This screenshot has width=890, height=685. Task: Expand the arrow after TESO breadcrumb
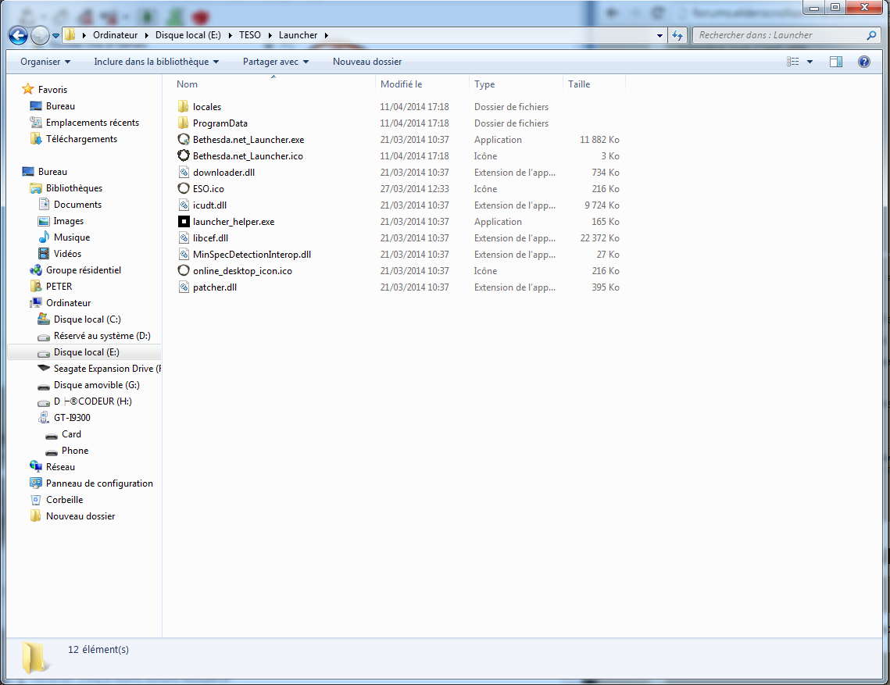point(270,35)
